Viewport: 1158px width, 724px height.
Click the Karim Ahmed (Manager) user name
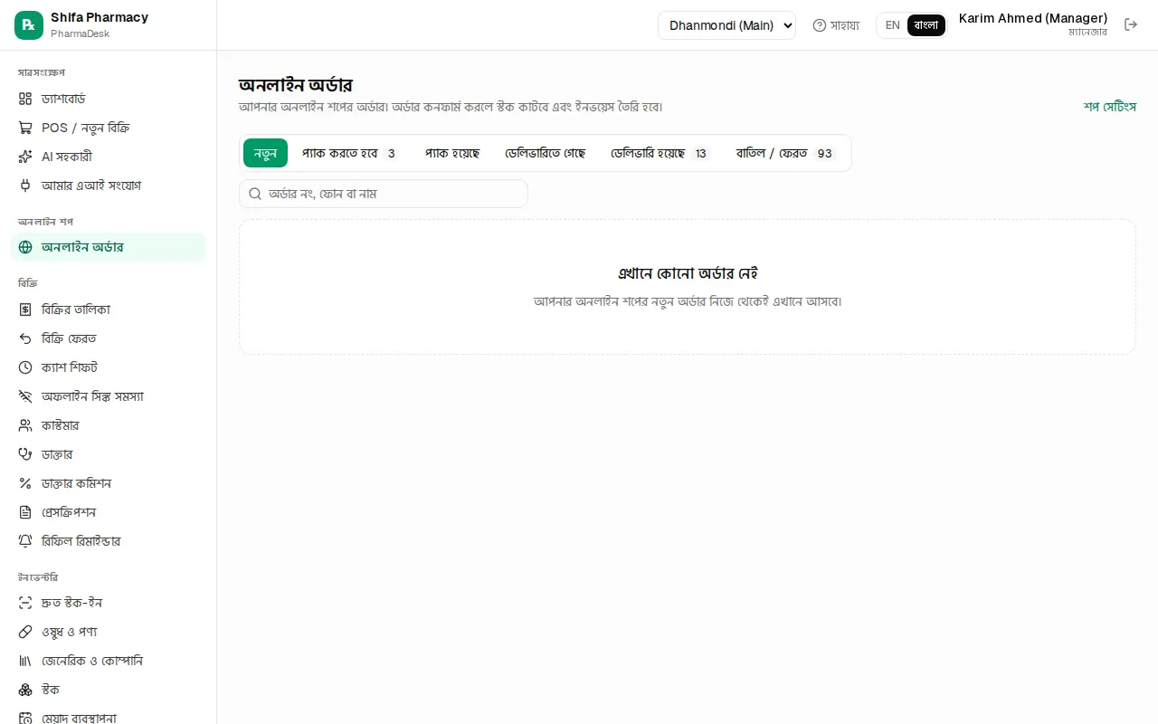tap(1033, 18)
